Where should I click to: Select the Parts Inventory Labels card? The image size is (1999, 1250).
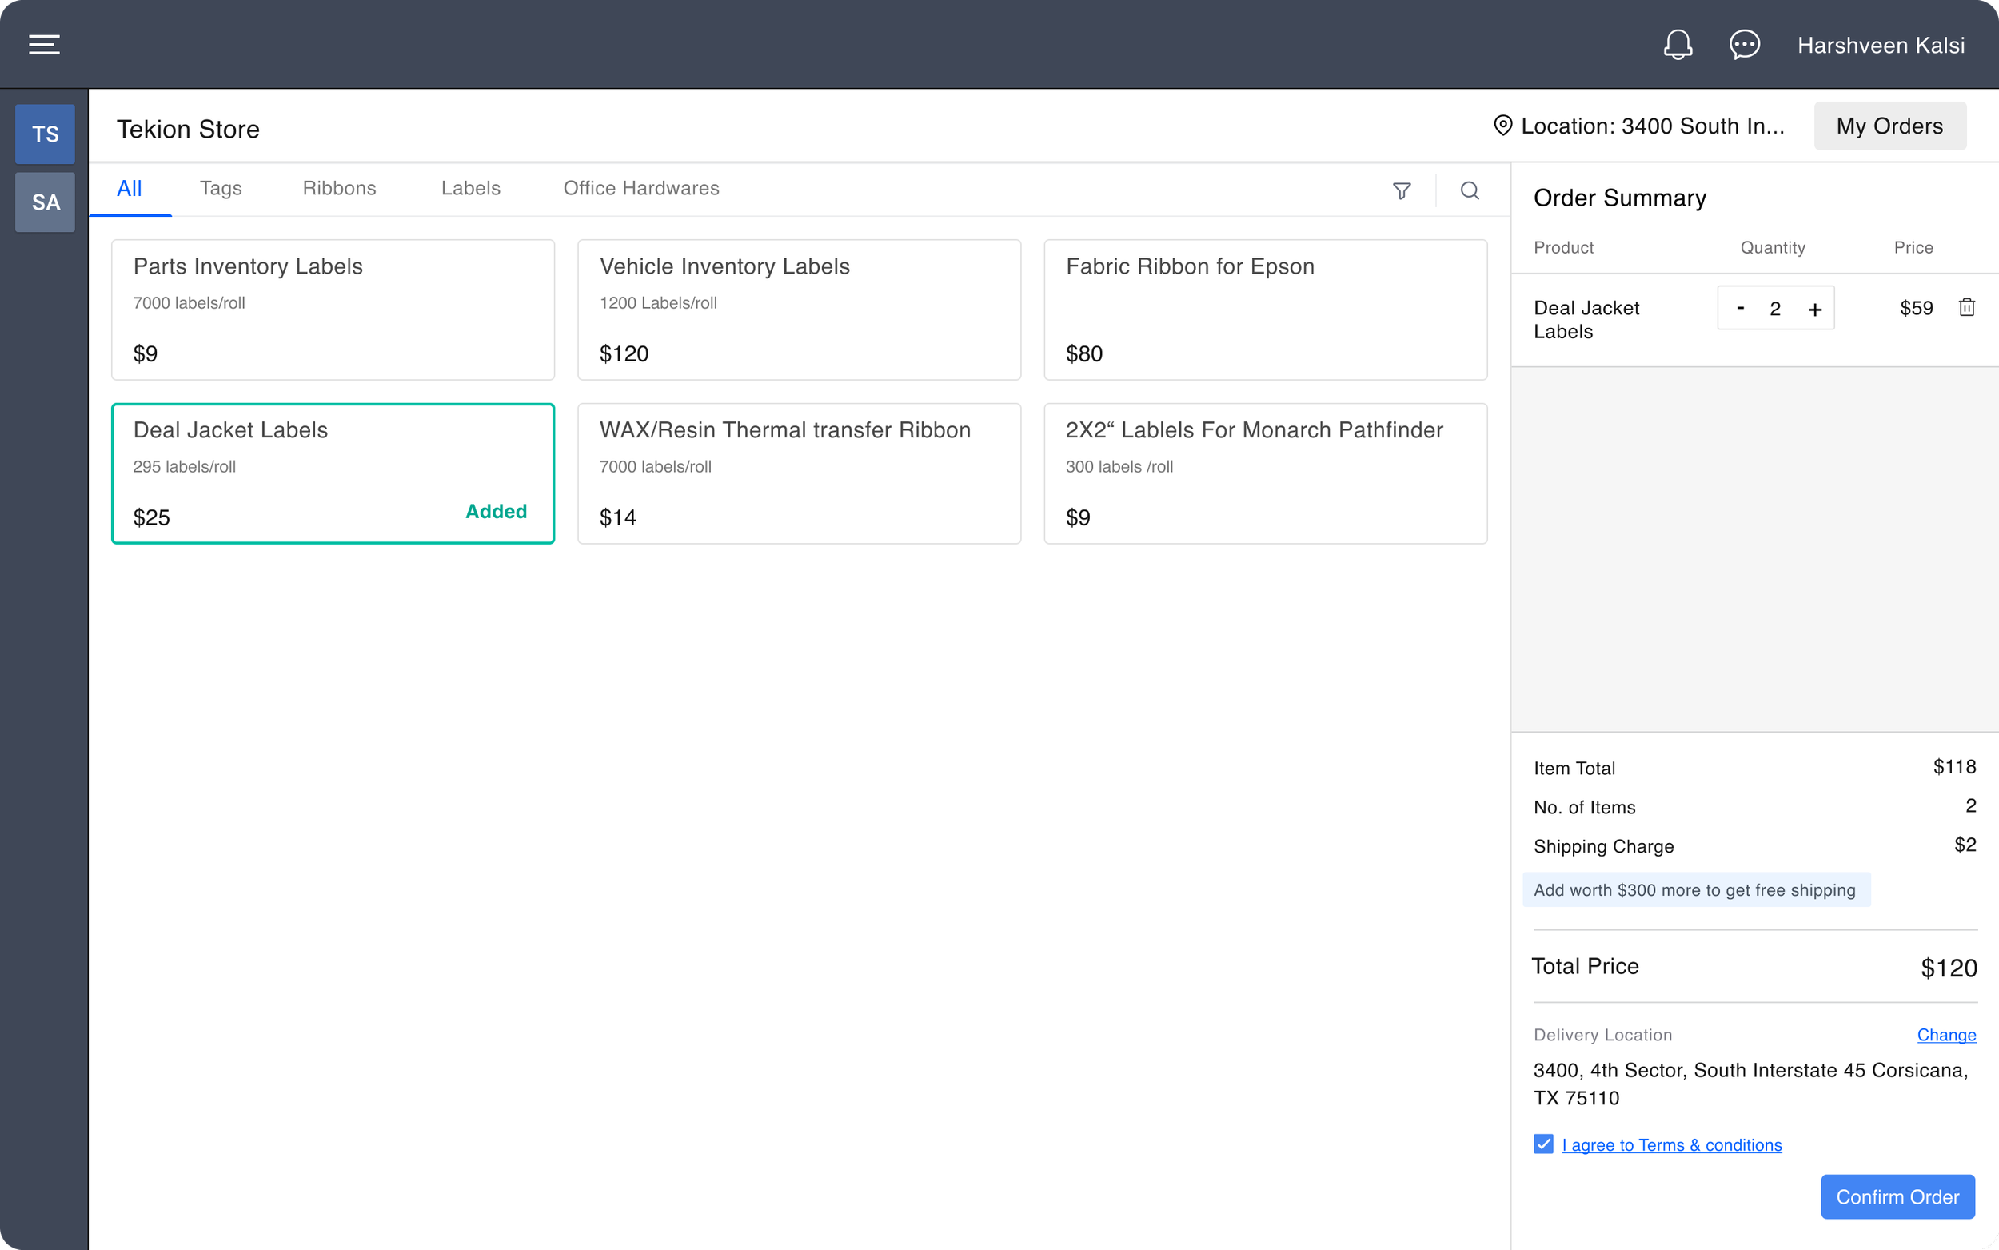pos(333,310)
